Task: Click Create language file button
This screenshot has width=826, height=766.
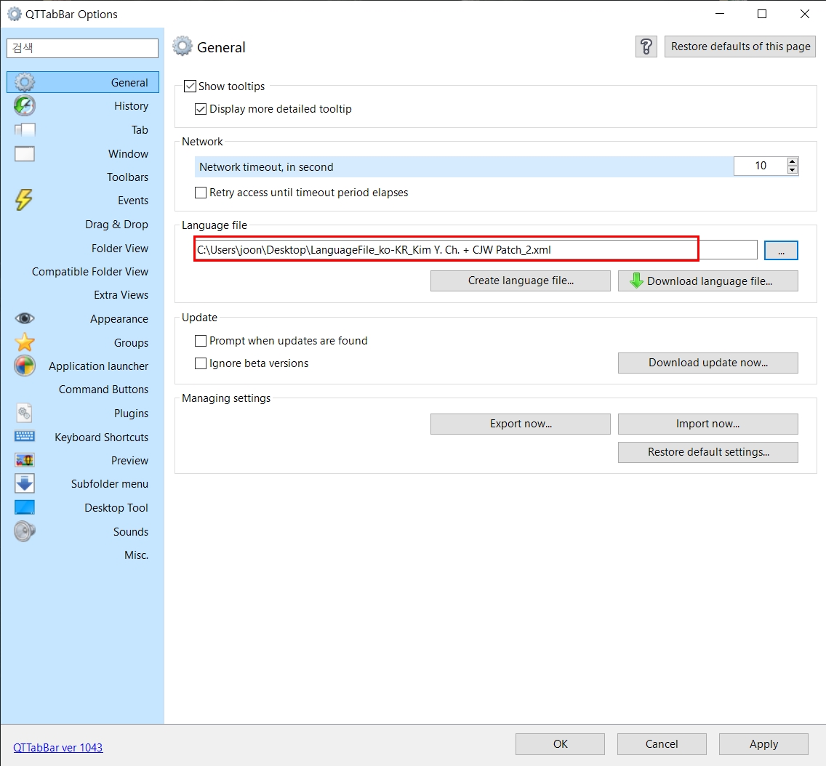Action: click(x=521, y=281)
